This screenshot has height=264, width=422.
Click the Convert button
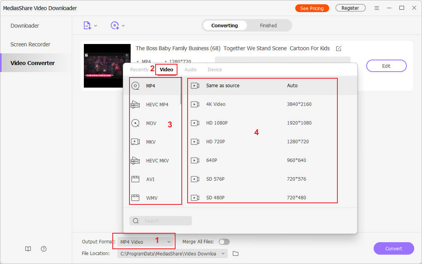coord(394,248)
